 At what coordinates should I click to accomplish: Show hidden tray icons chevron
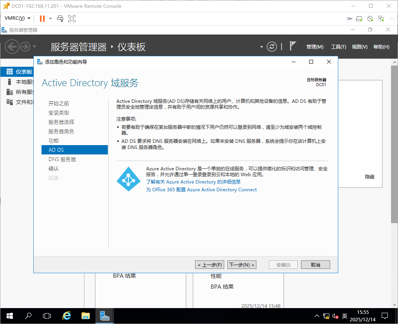point(317,316)
